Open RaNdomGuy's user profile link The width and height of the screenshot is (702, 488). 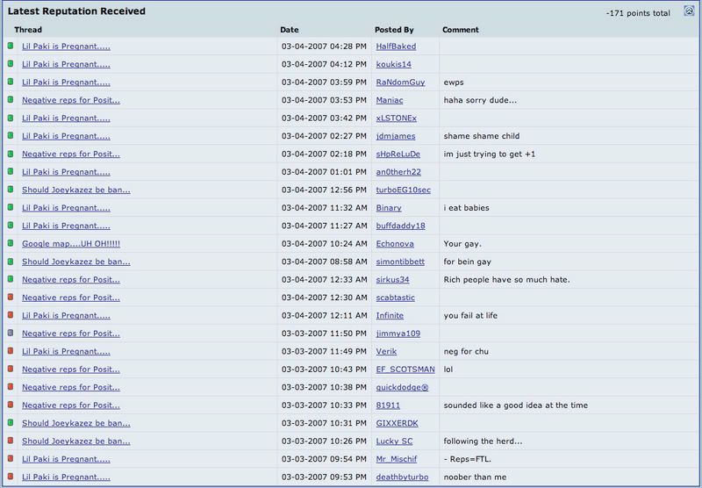click(399, 82)
